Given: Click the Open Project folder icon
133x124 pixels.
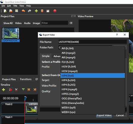Looking at the screenshot, I should click(x=11, y=11).
